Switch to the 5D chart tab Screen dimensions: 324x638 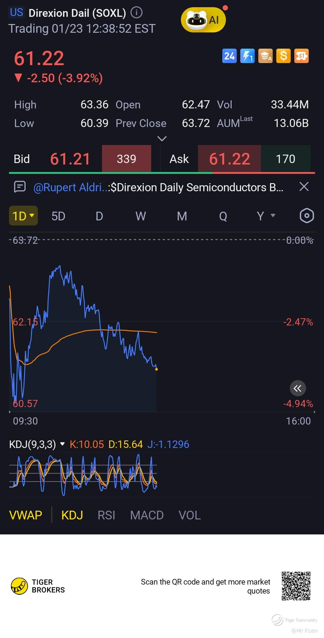pyautogui.click(x=58, y=216)
